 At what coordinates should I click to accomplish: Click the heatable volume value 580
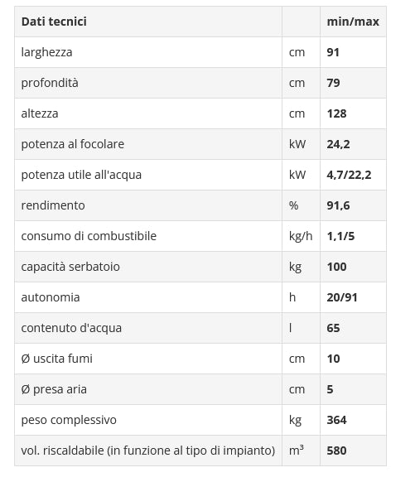tap(336, 451)
